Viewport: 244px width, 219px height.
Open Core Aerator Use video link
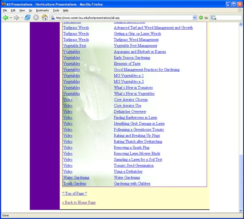click(127, 105)
